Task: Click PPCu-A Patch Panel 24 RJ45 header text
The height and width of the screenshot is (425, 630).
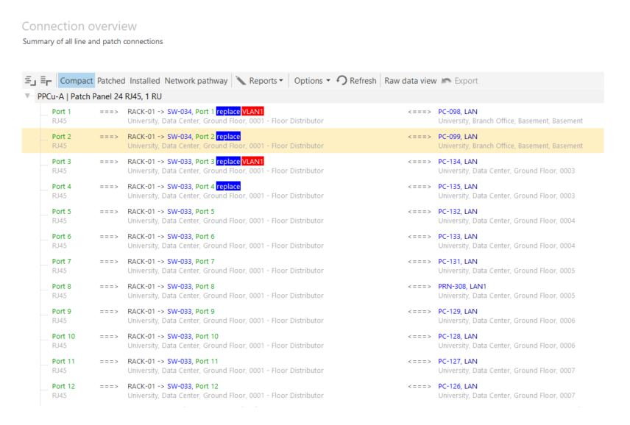Action: coord(99,96)
